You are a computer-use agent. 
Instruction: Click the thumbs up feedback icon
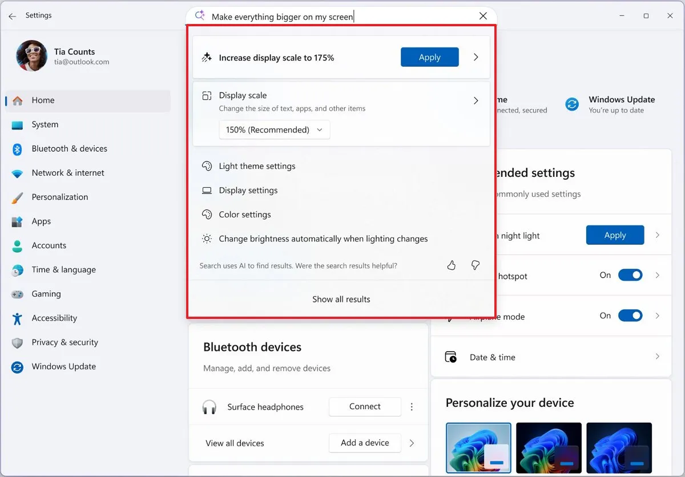click(451, 265)
